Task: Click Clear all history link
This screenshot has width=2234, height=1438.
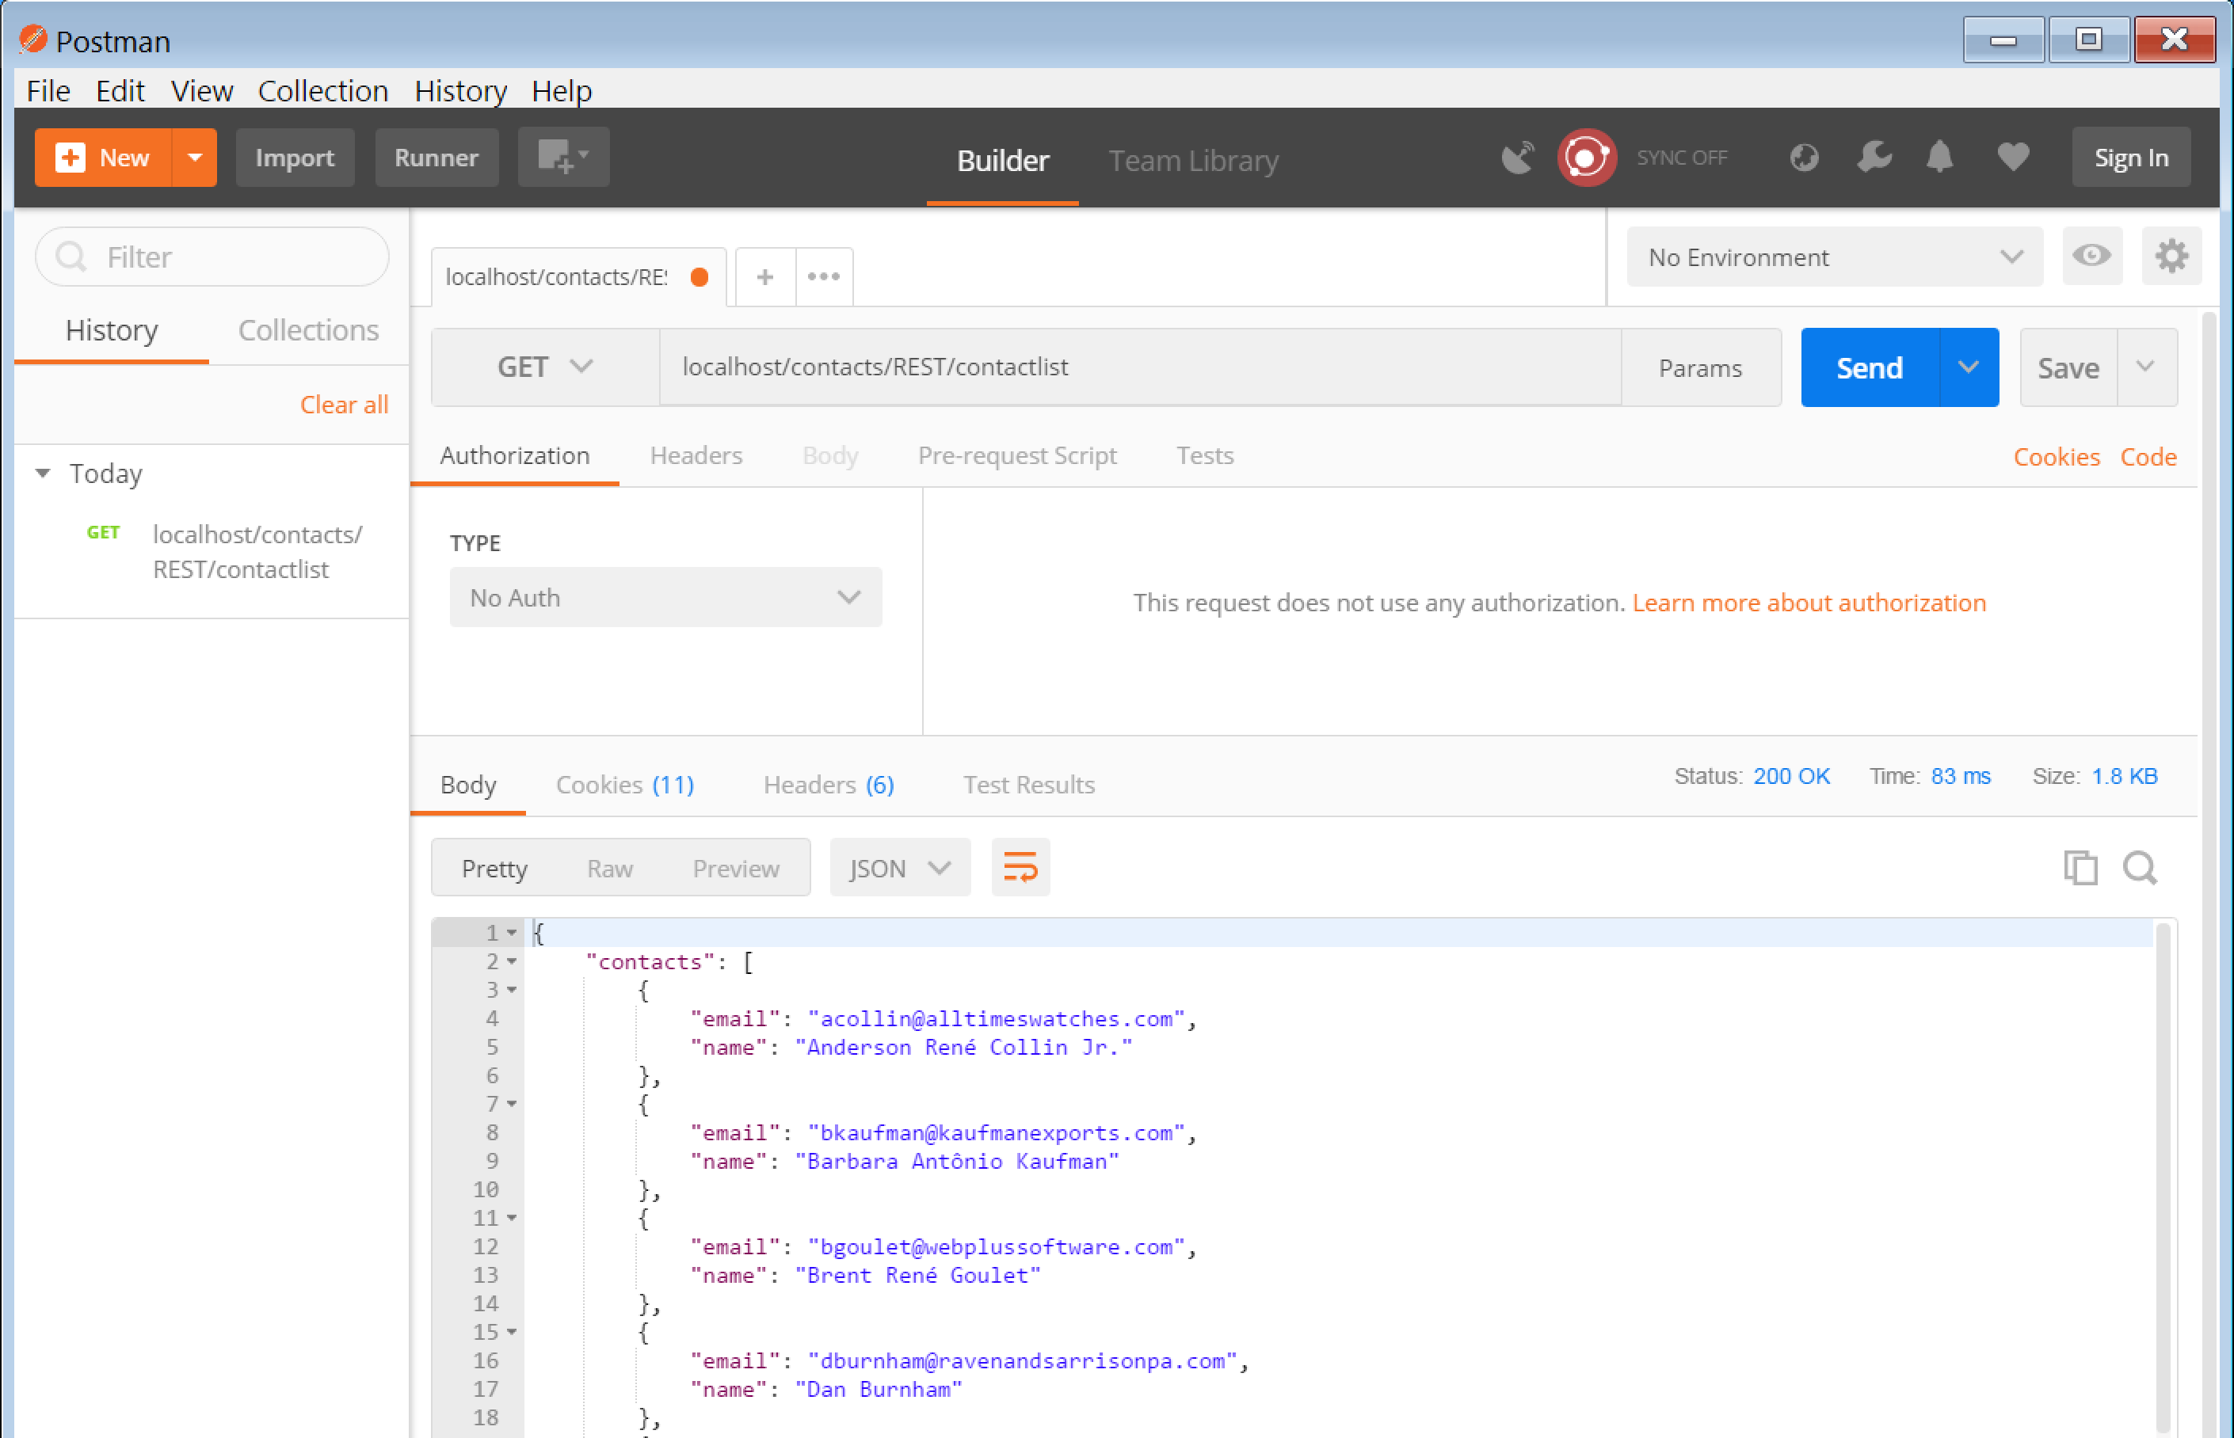Action: (x=344, y=405)
